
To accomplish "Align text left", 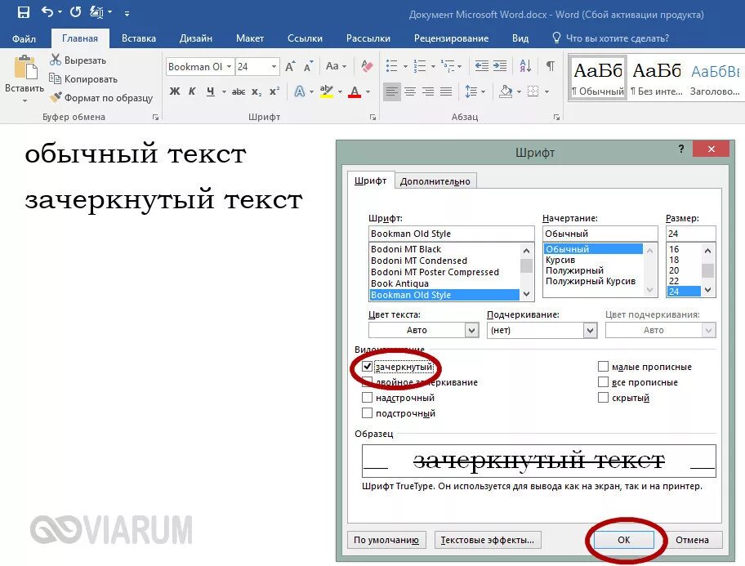I will tap(391, 91).
